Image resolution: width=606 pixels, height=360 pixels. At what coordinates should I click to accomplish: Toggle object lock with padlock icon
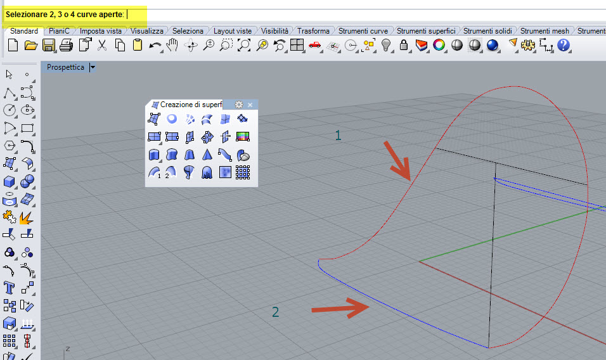click(404, 45)
